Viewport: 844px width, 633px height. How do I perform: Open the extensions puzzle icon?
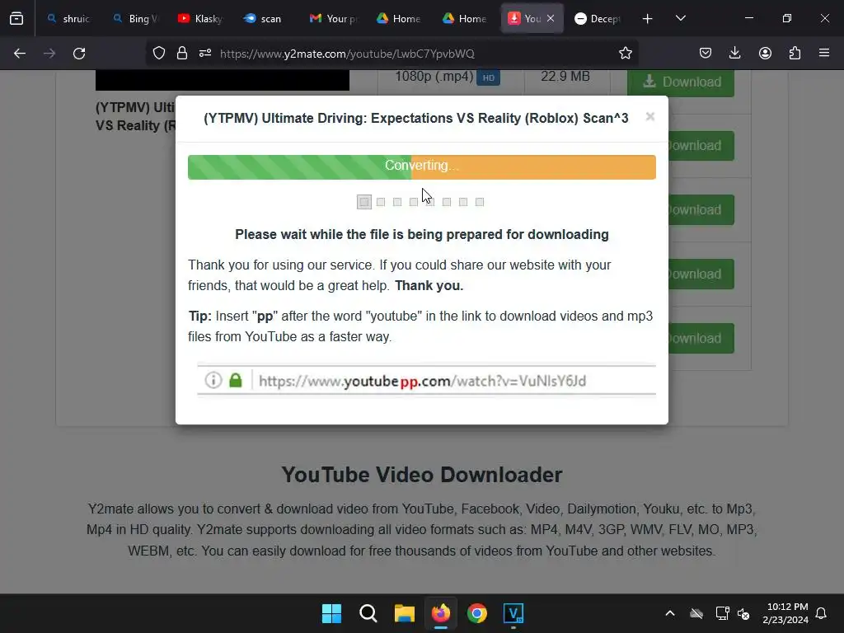795,54
